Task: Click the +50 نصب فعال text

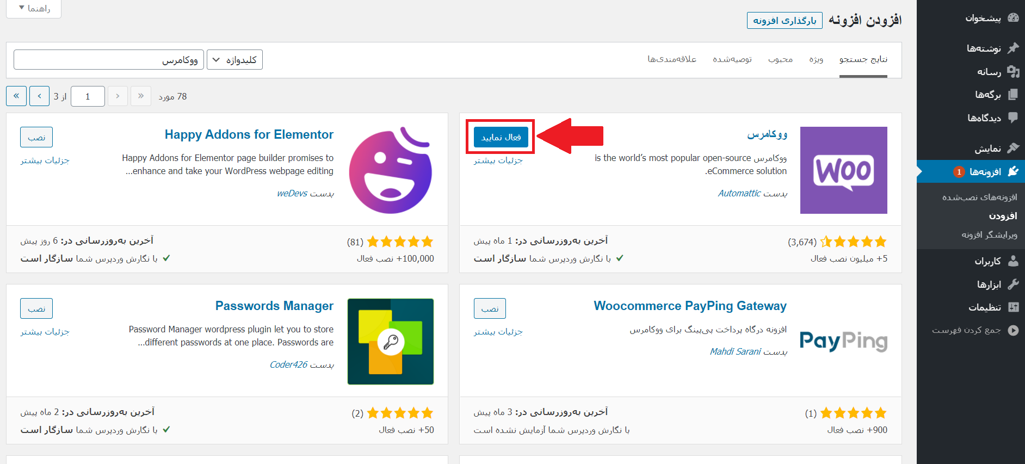Action: tap(406, 430)
